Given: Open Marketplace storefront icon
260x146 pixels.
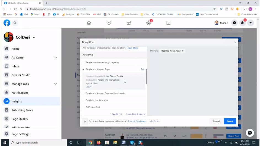Looking at the screenshot, I should pos(129,23).
